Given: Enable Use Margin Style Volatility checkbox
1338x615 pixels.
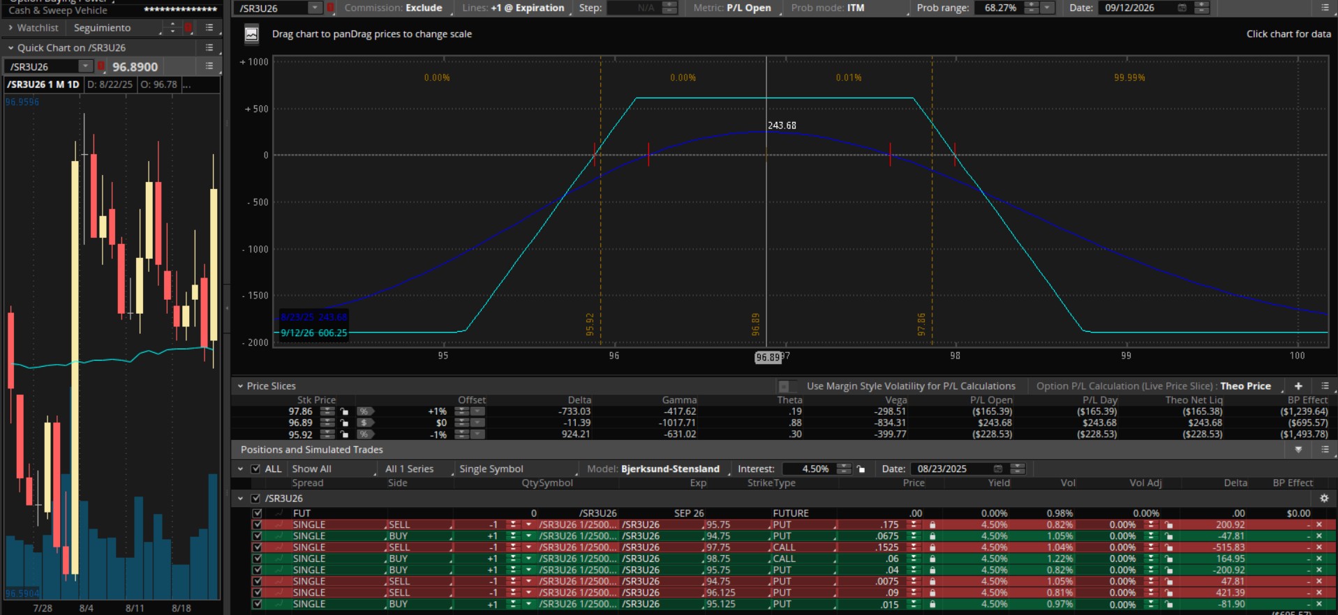Looking at the screenshot, I should (x=784, y=386).
